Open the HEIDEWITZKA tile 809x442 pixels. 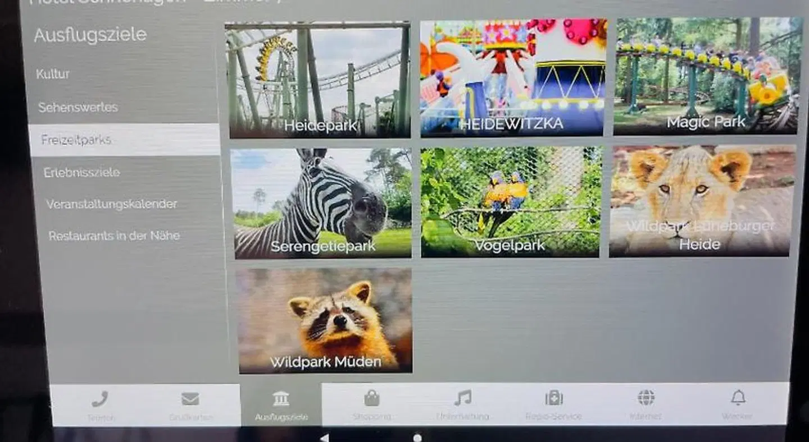click(513, 78)
